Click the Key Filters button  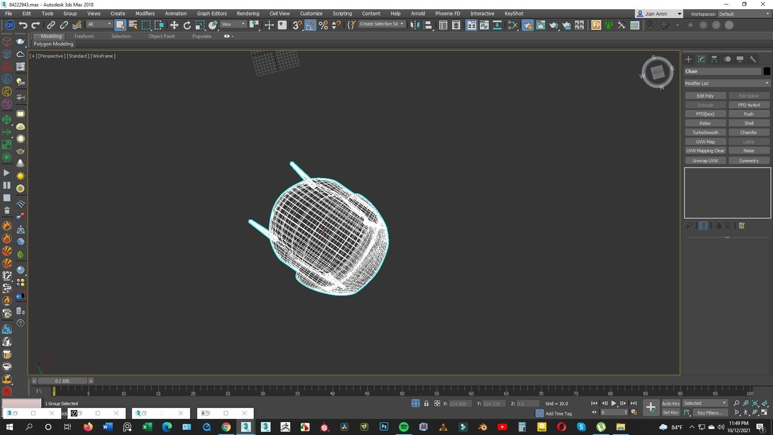point(710,412)
